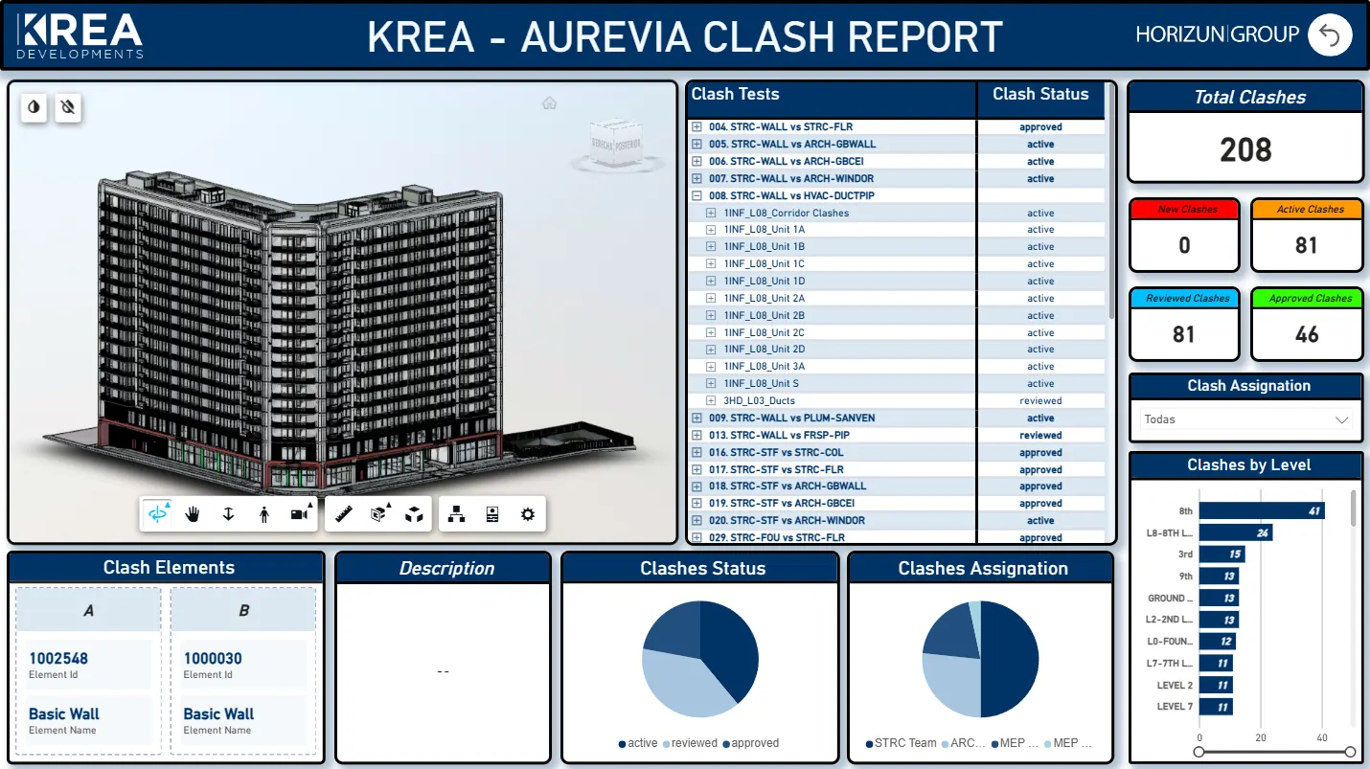The height and width of the screenshot is (769, 1370).
Task: Click the Clashes by Level vertical scrollbar
Action: click(x=1354, y=509)
